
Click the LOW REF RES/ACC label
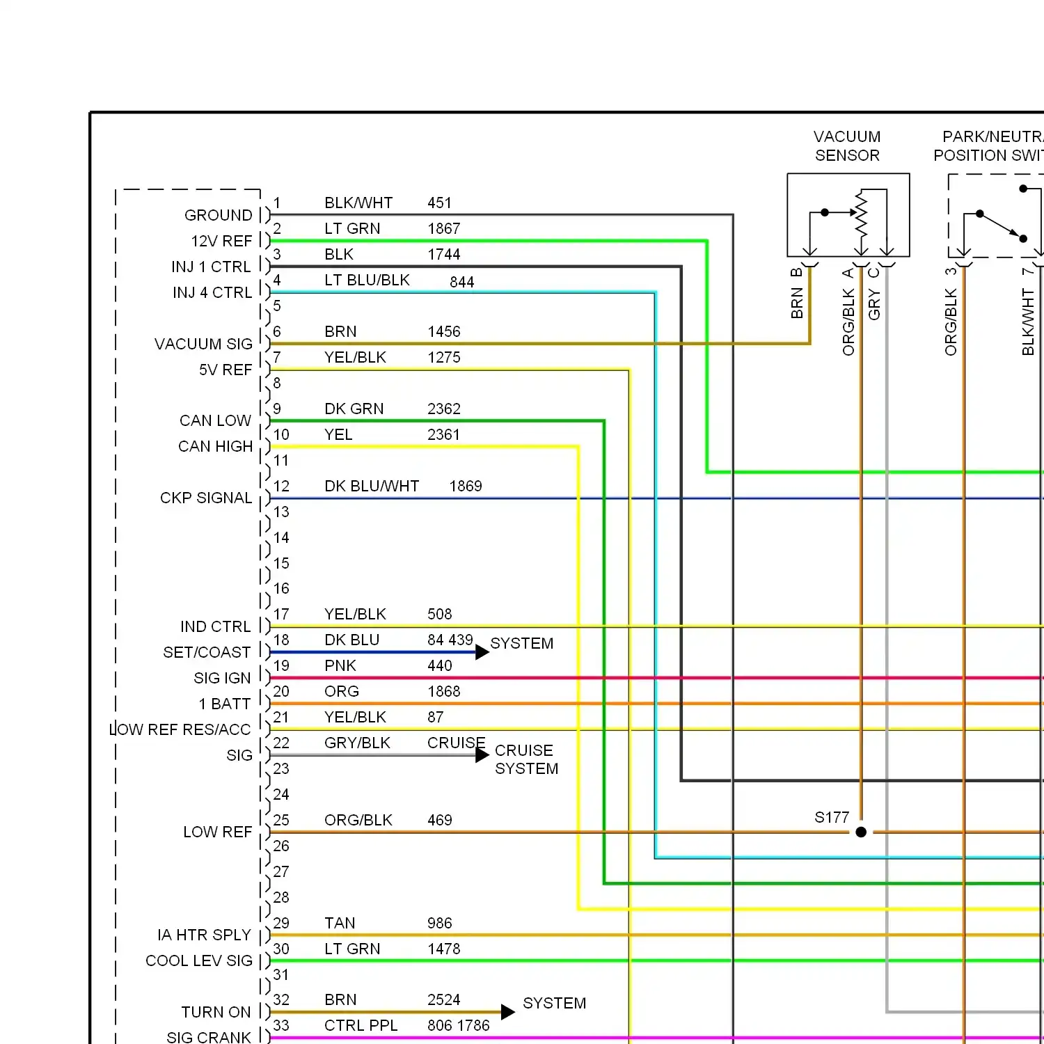tap(180, 729)
